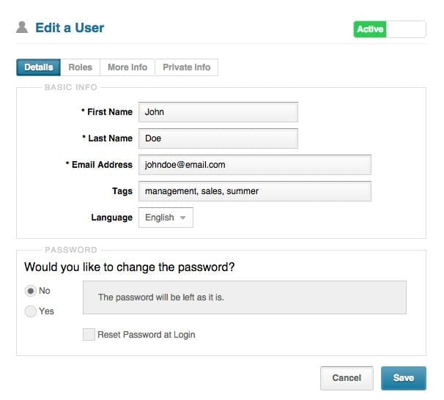Click the Save button
444x400 pixels.
point(404,378)
